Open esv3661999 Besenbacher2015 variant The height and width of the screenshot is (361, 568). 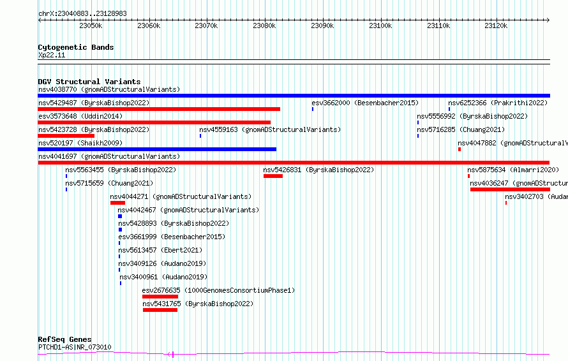(x=172, y=237)
